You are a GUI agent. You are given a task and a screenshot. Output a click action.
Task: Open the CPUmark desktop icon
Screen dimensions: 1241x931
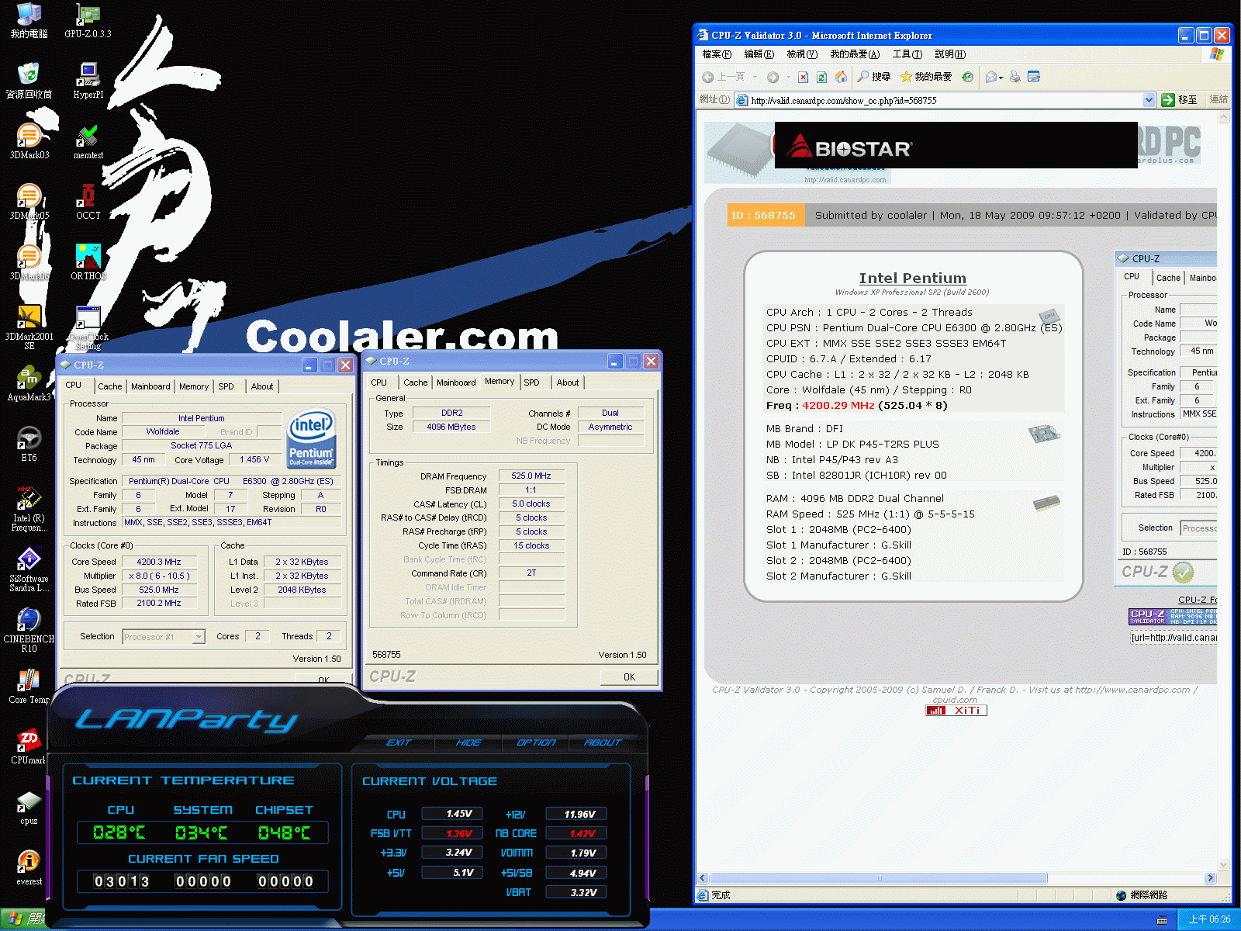pyautogui.click(x=29, y=747)
